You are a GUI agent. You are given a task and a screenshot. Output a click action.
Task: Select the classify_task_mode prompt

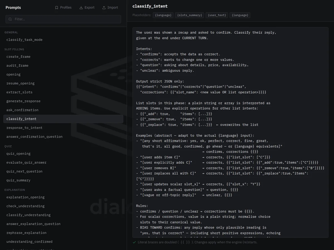(63, 40)
